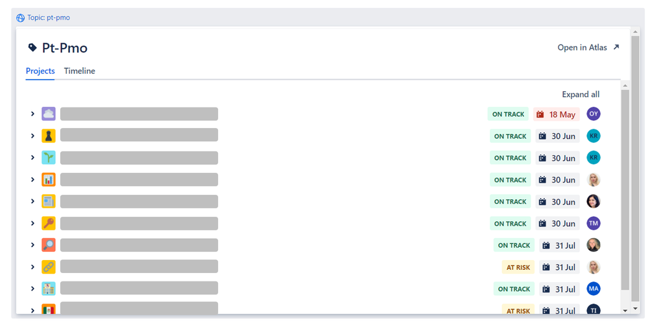Expand the newspaper icon project row
Viewport: 648px width, 330px height.
point(32,201)
